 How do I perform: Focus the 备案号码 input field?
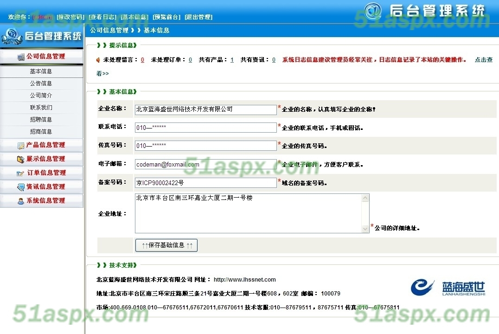pyautogui.click(x=205, y=182)
